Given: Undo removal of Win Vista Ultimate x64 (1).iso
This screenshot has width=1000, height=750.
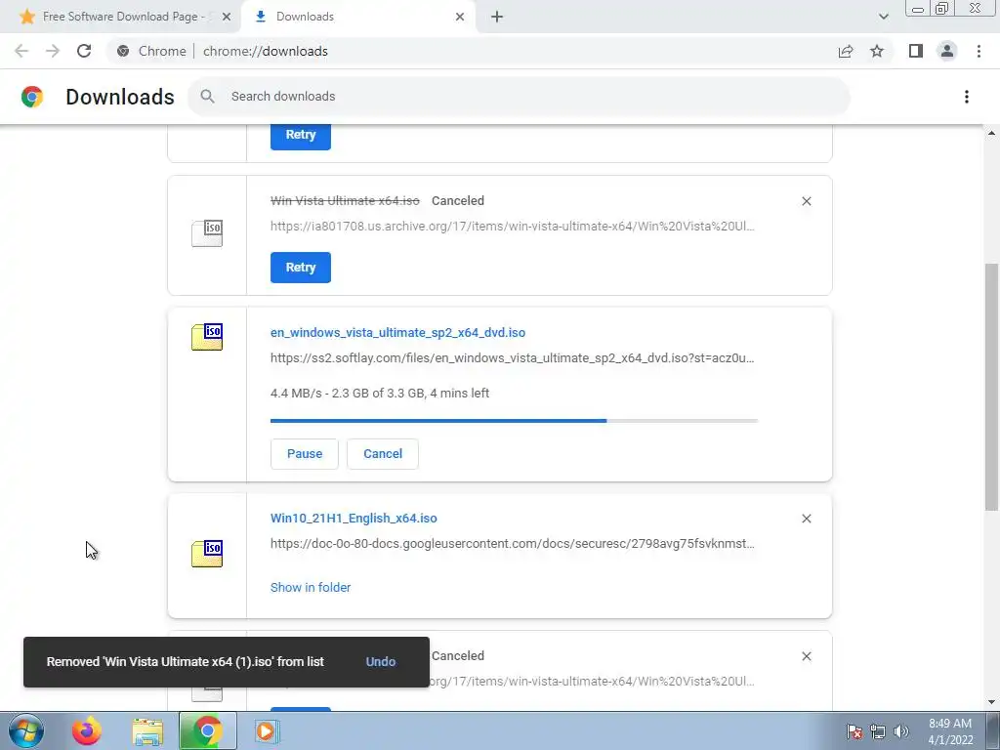Looking at the screenshot, I should point(381,662).
